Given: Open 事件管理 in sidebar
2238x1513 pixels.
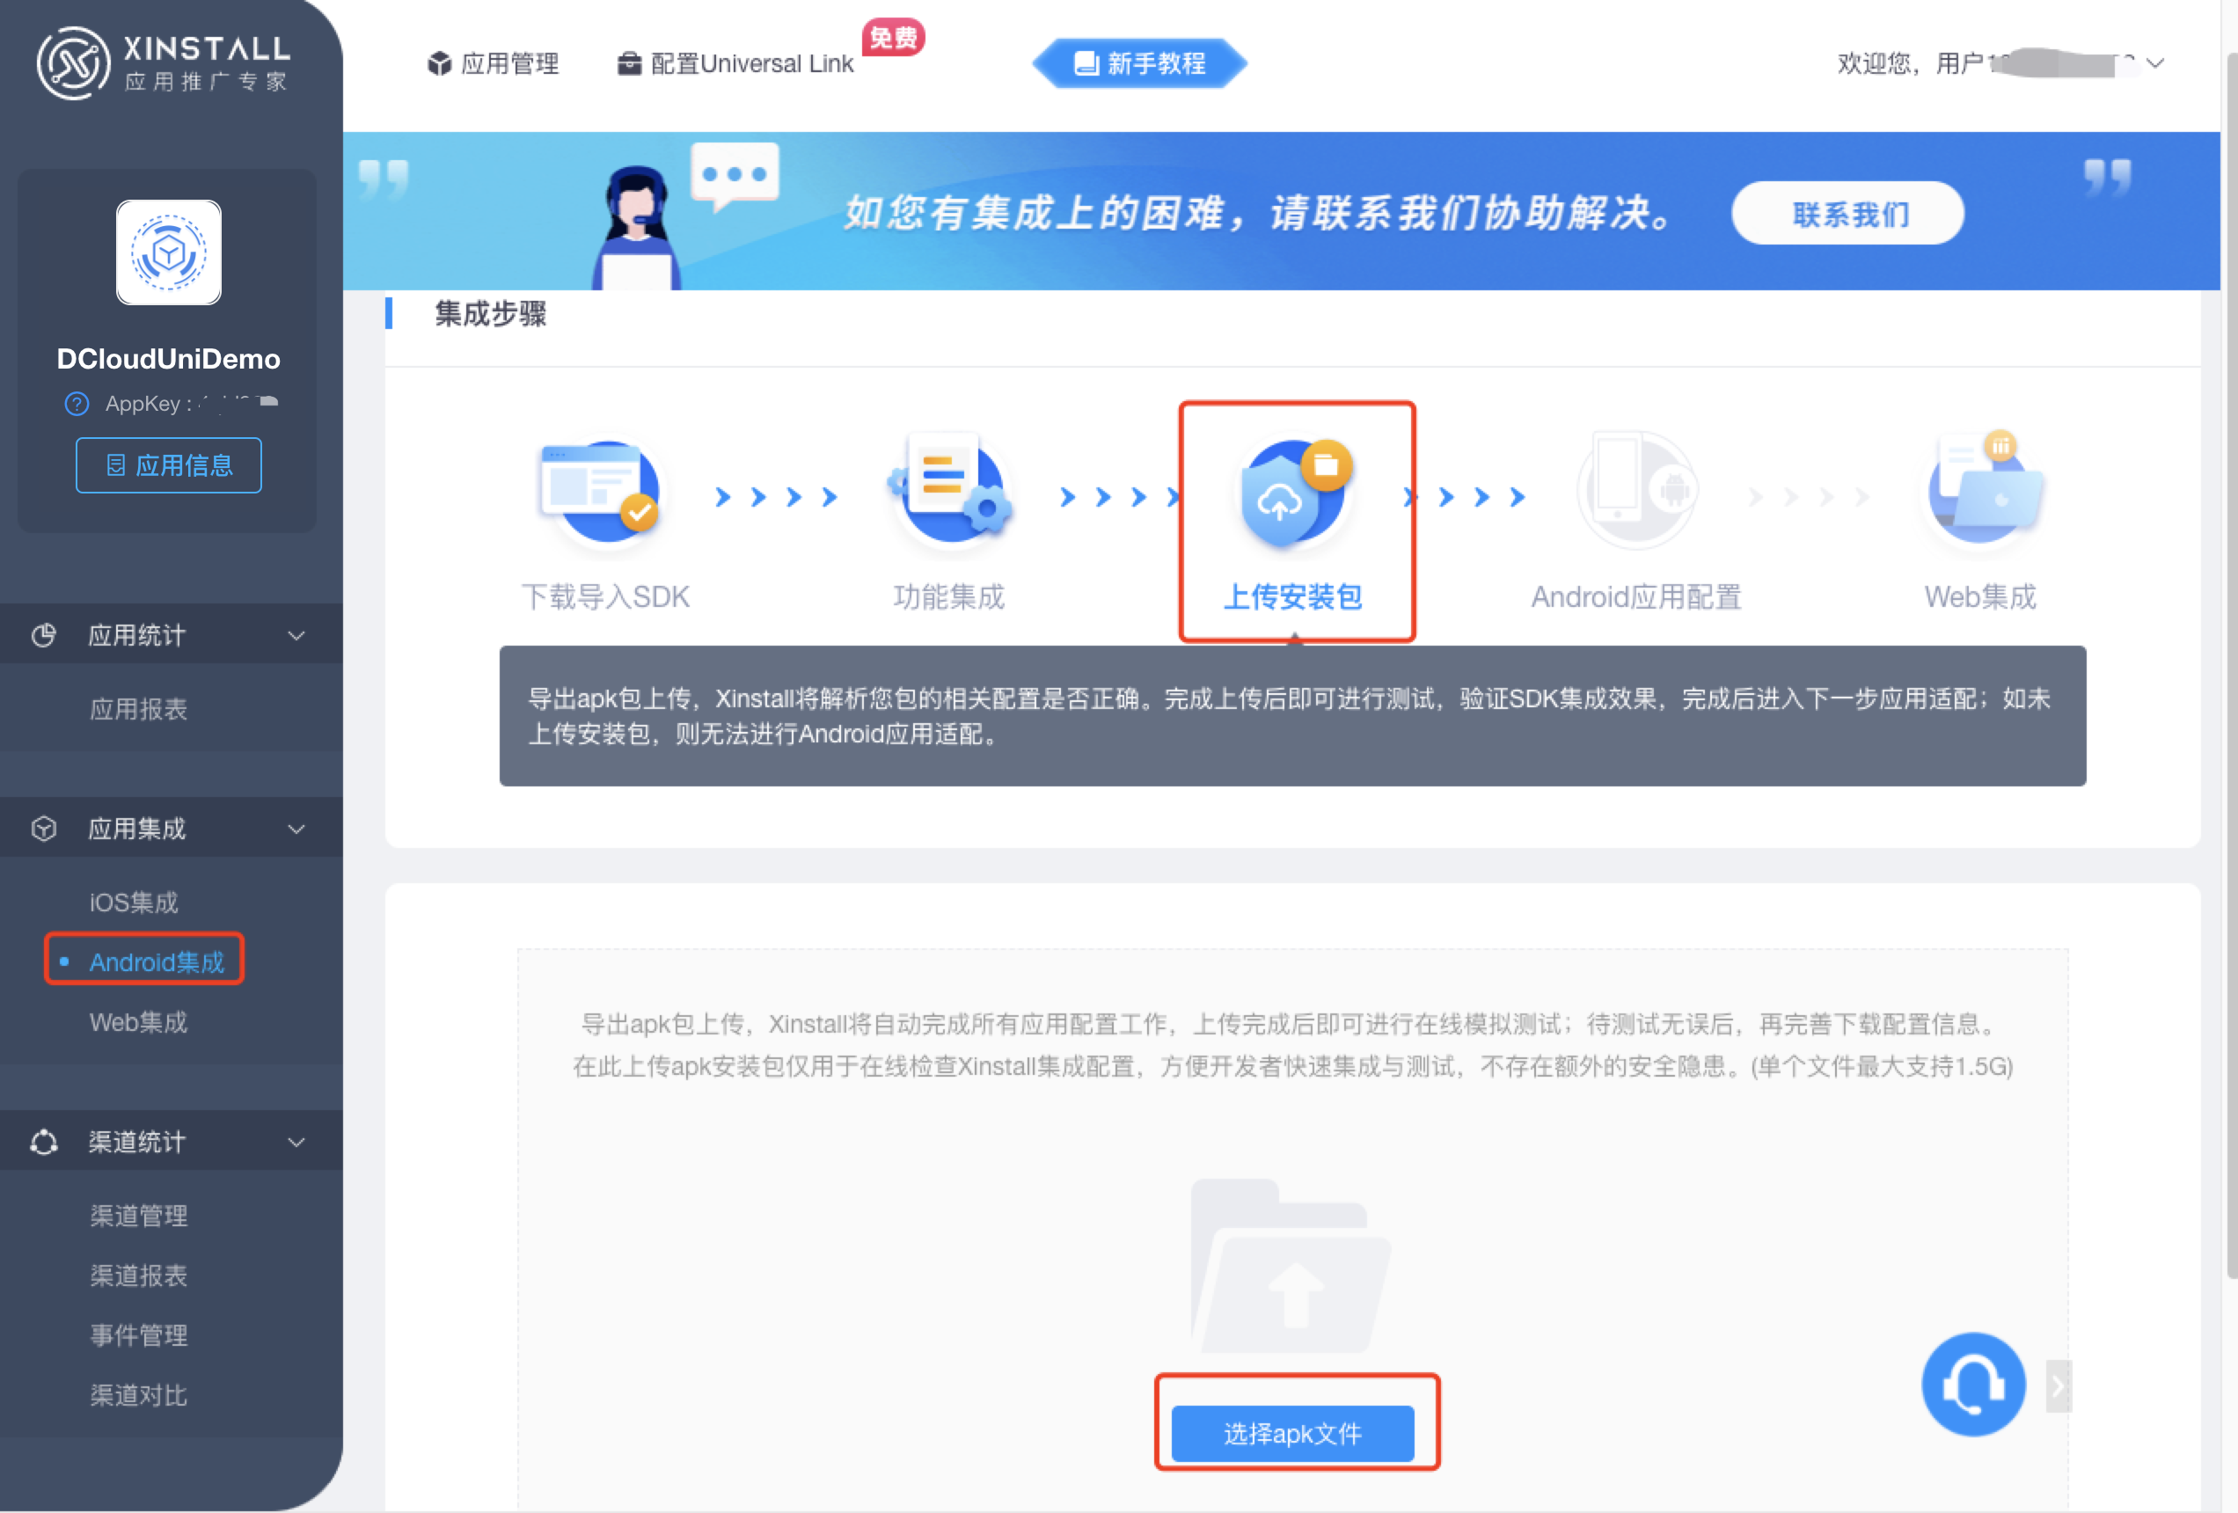Looking at the screenshot, I should (138, 1334).
